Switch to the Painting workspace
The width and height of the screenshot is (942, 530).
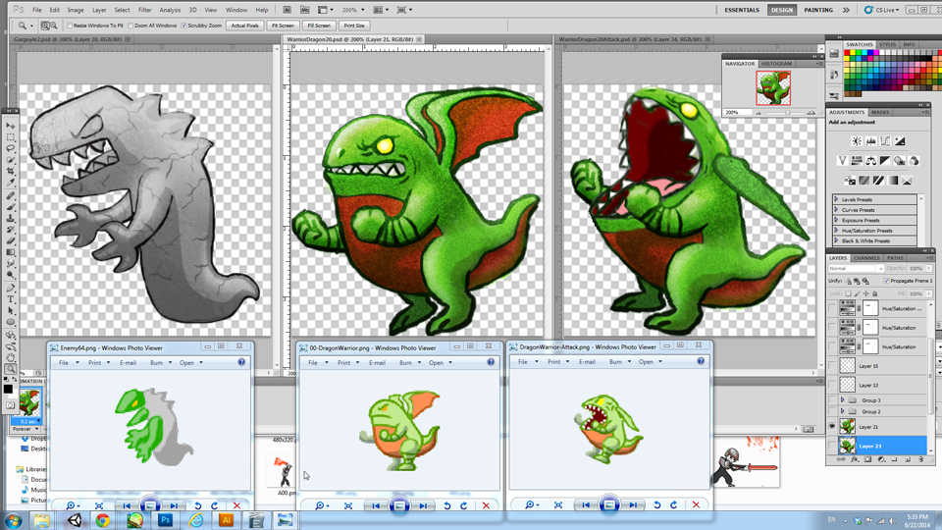pos(818,10)
